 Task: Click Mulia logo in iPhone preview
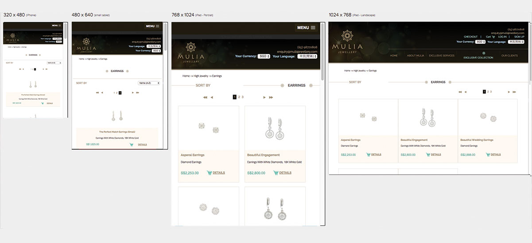click(12, 37)
